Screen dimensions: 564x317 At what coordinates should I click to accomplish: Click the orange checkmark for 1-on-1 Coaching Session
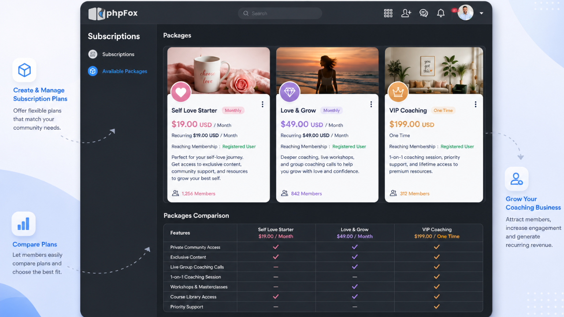(x=437, y=277)
